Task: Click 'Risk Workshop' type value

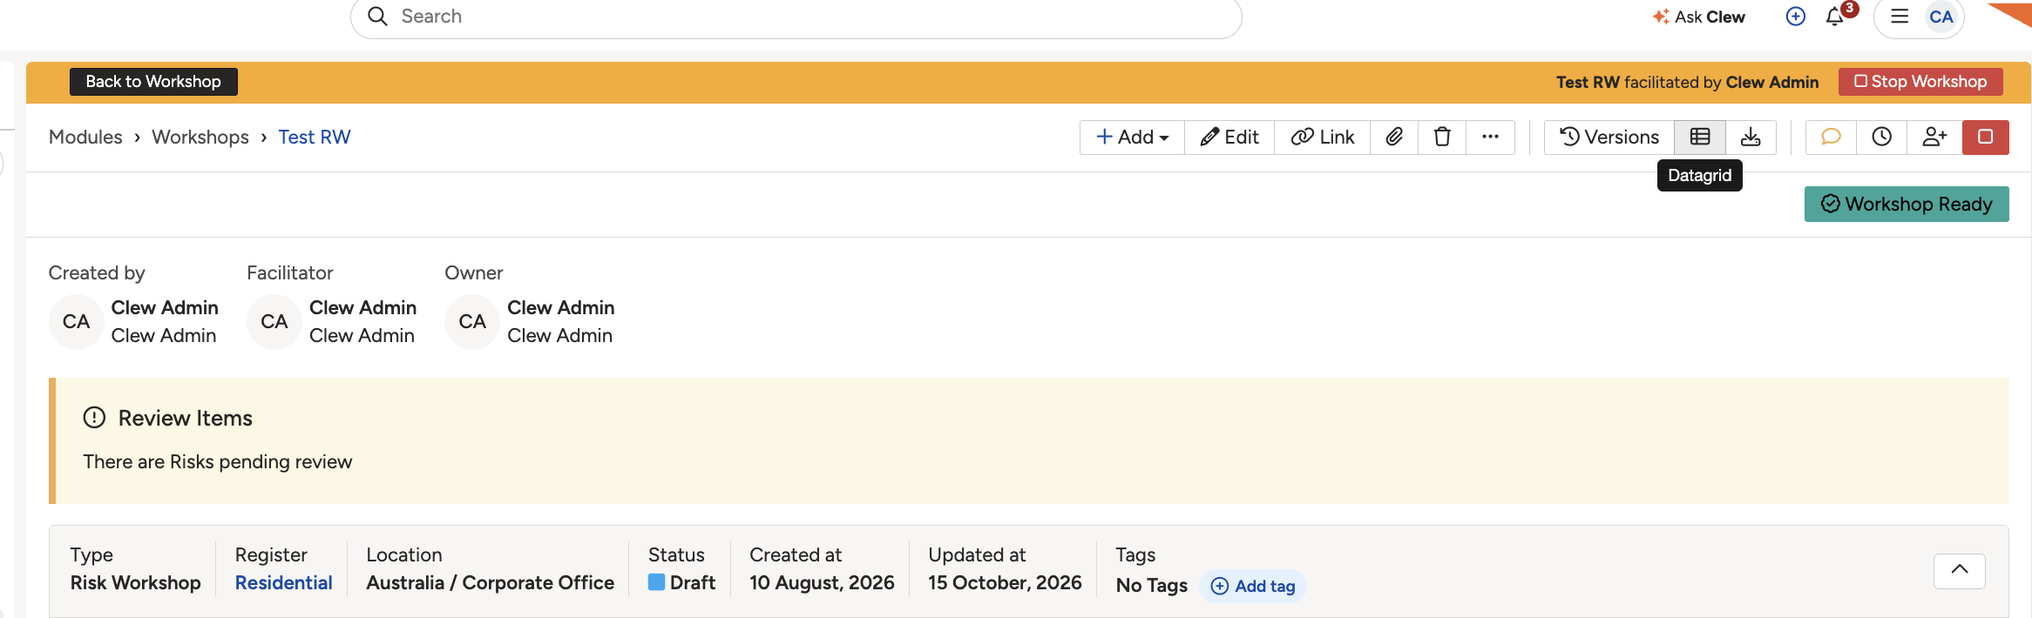Action: (136, 583)
